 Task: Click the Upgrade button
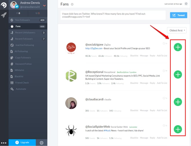click(x=22, y=143)
